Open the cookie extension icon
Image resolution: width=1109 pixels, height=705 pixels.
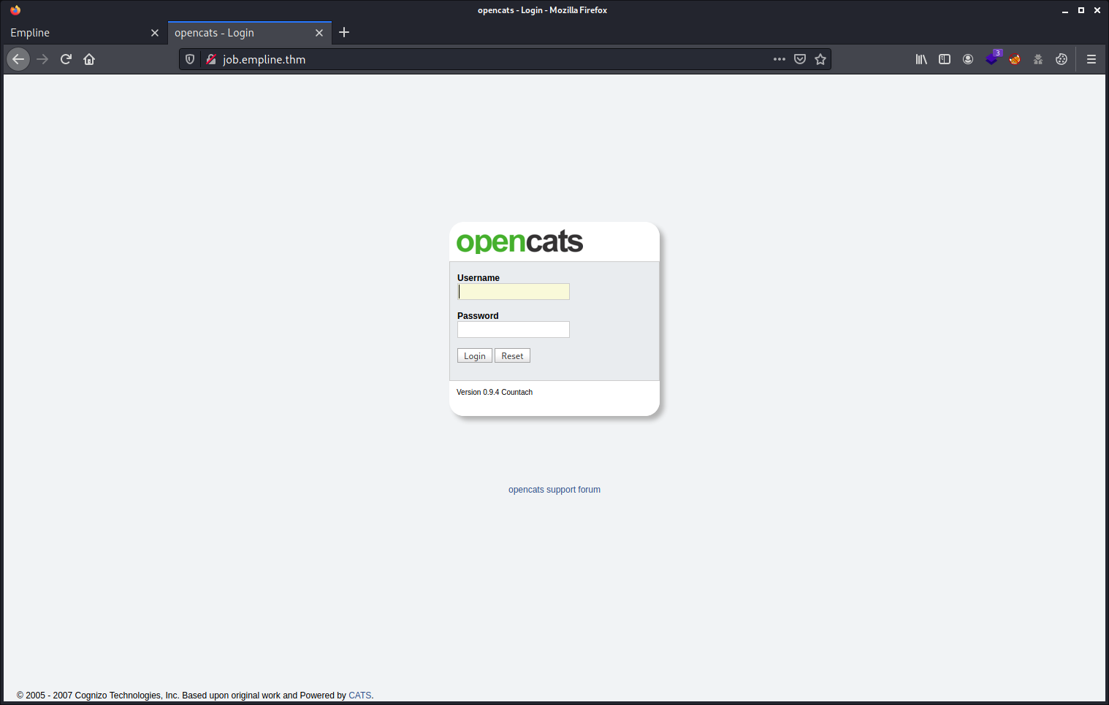[1062, 59]
